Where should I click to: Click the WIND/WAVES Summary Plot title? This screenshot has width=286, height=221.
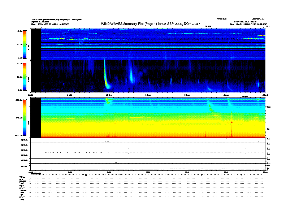point(151,24)
